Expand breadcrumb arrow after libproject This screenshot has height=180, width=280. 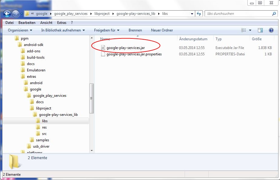(113, 14)
